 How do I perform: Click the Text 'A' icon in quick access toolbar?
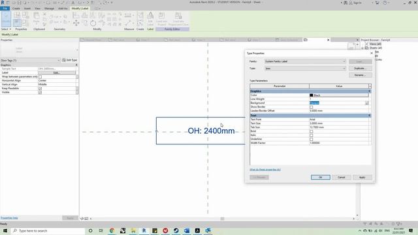click(x=72, y=3)
